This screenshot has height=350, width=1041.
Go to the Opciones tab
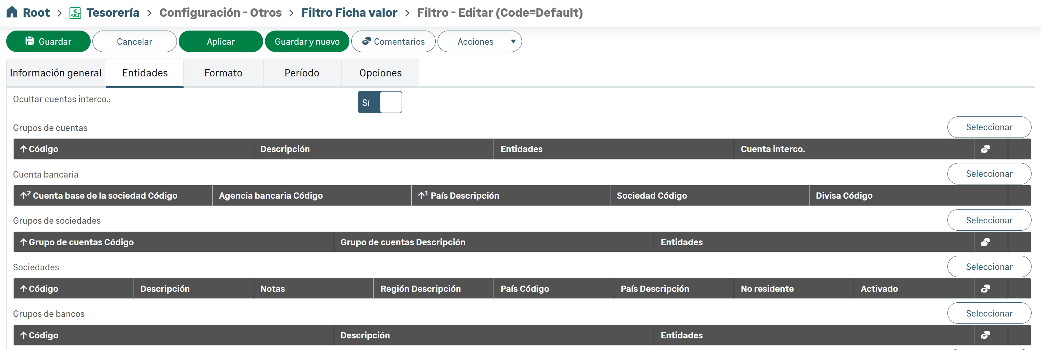380,73
